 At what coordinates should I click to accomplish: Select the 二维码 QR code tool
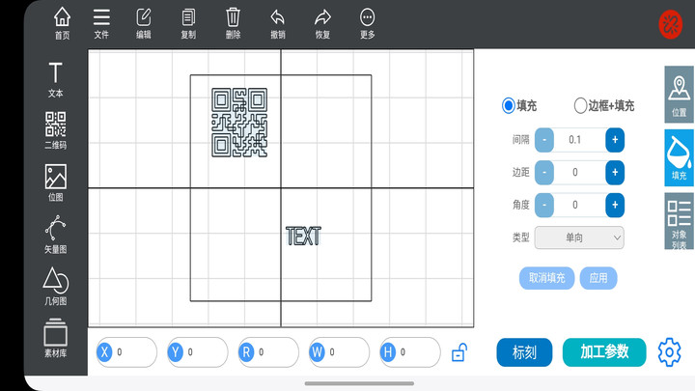[55, 130]
